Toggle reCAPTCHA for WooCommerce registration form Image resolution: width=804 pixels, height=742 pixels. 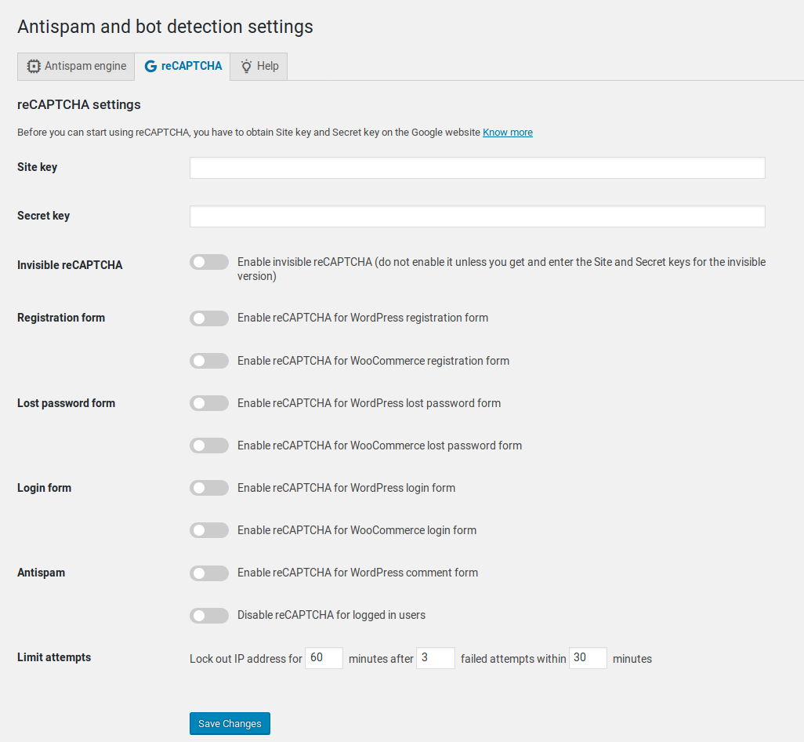tap(208, 361)
